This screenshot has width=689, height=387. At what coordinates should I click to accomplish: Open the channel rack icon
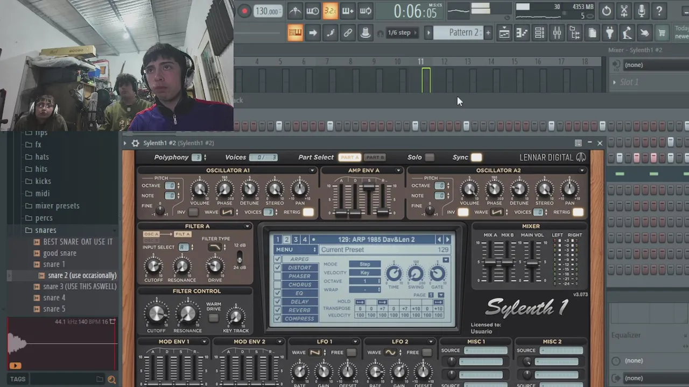539,33
